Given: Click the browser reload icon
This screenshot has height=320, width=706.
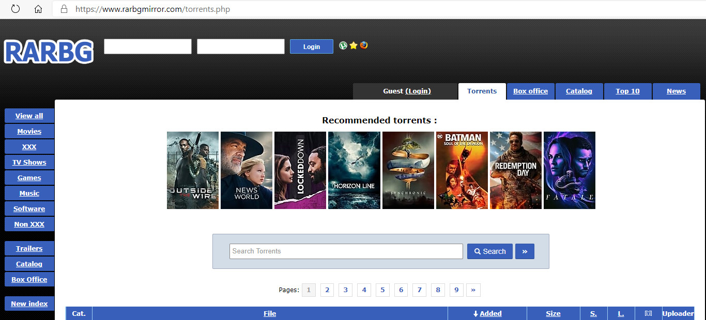Looking at the screenshot, I should (16, 9).
